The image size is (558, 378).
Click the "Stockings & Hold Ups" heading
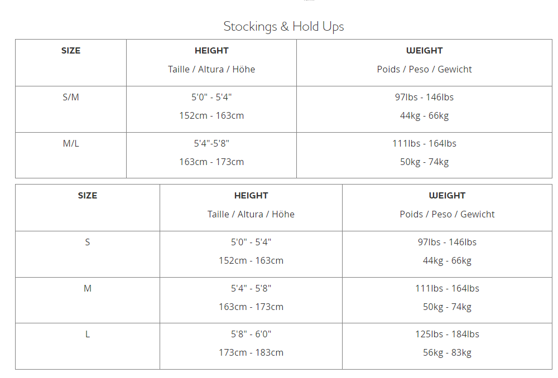pos(283,26)
